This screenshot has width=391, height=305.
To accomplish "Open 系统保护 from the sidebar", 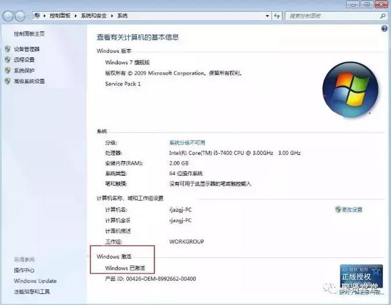I will tap(24, 70).
